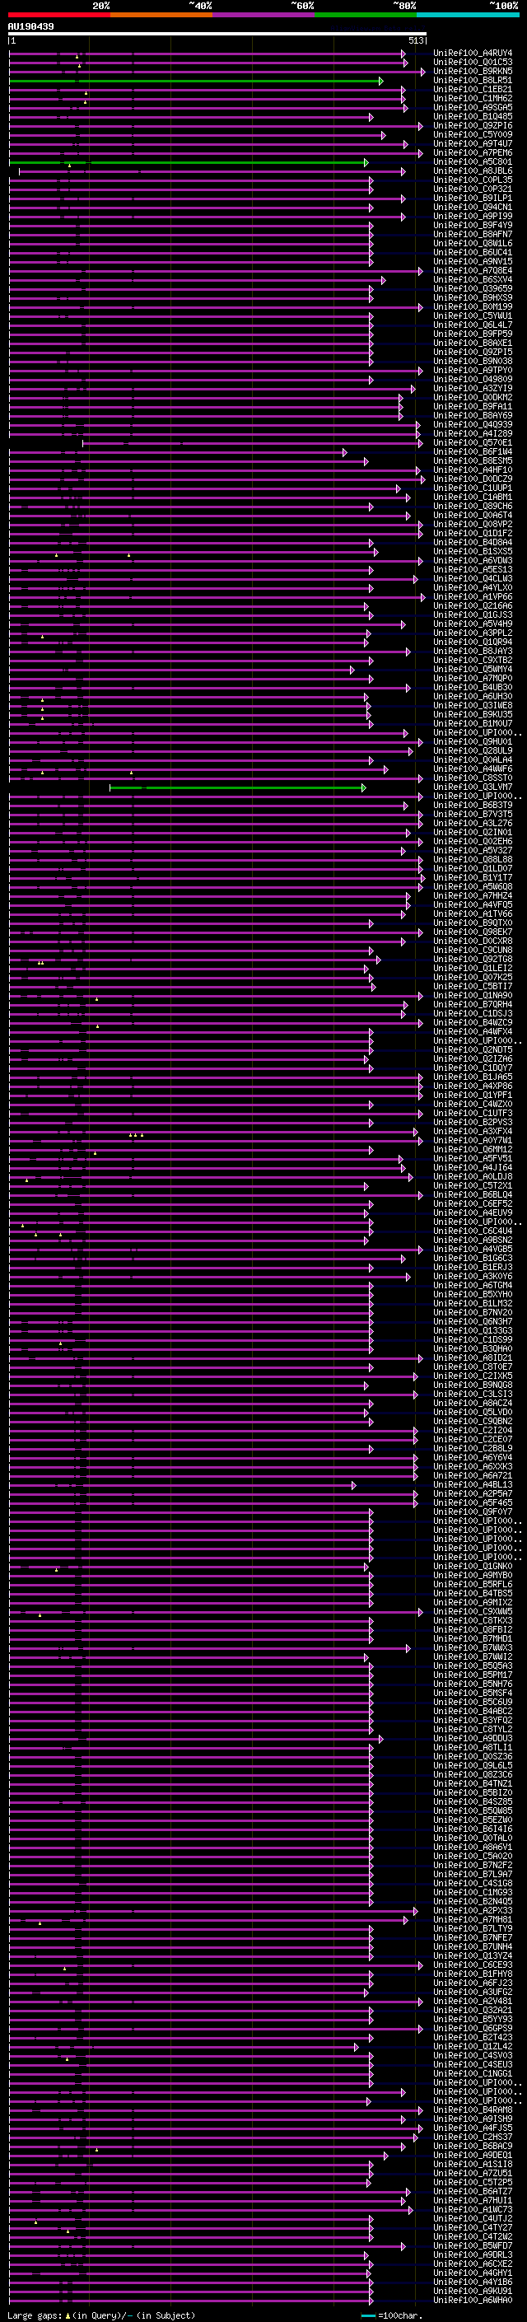This screenshot has width=527, height=2322.
Task: Open hit UniRef100_A1S118
Action: (x=473, y=2164)
